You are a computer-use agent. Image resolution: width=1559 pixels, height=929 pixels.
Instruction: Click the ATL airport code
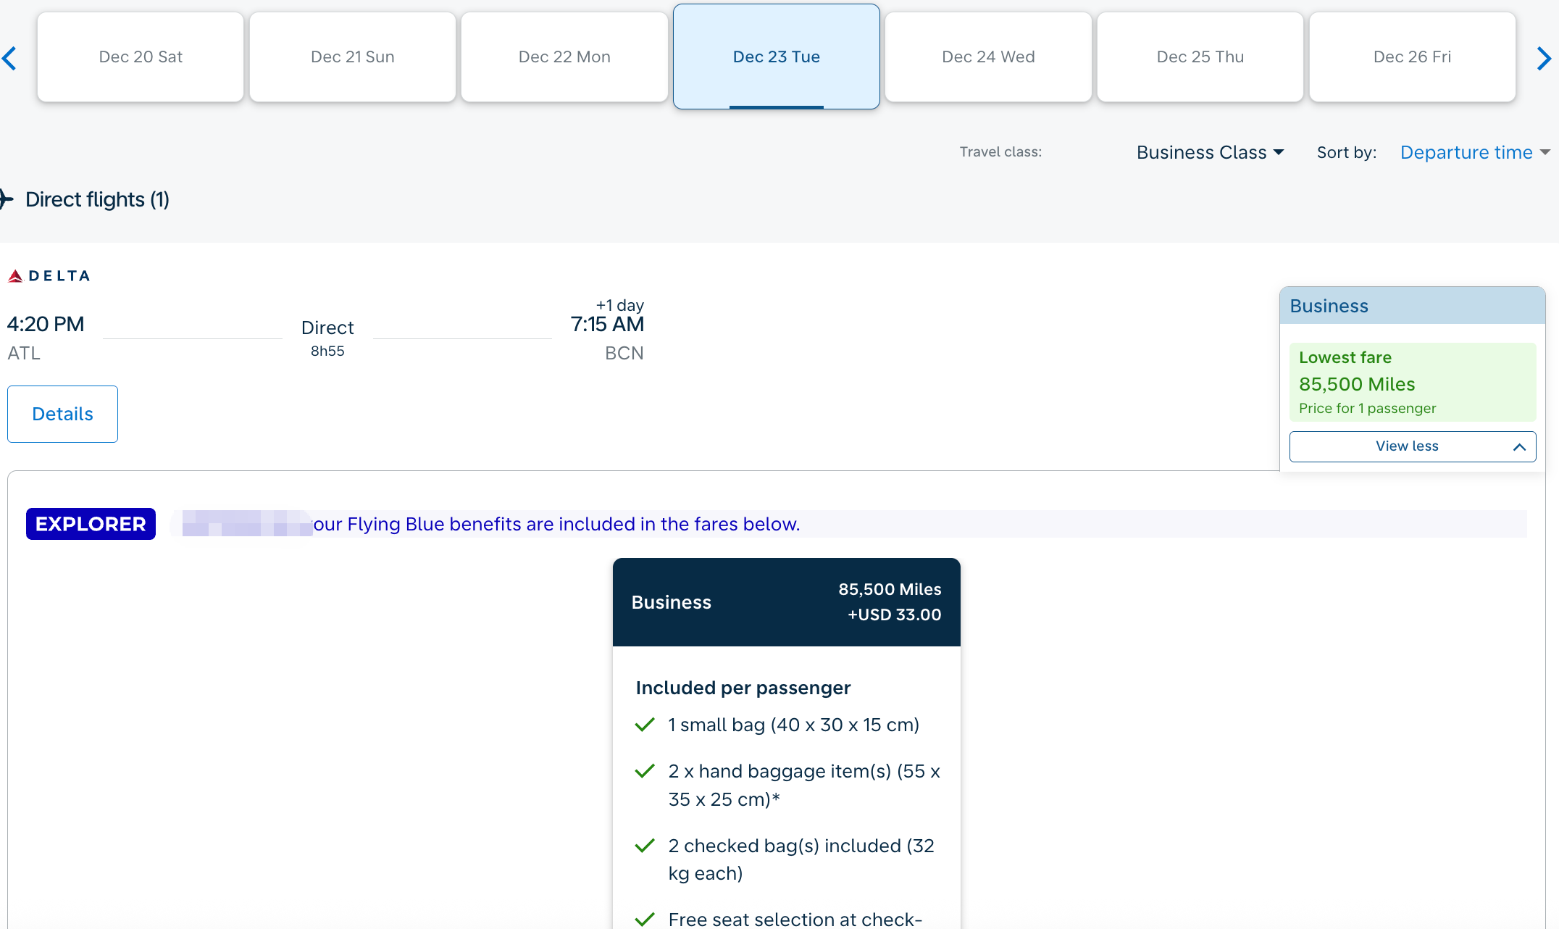click(24, 353)
